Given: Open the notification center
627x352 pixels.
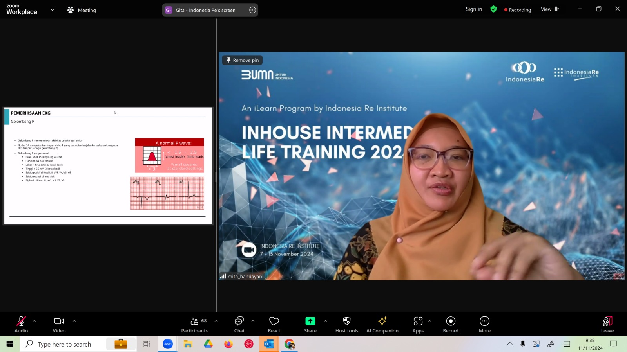Looking at the screenshot, I should click(614, 344).
